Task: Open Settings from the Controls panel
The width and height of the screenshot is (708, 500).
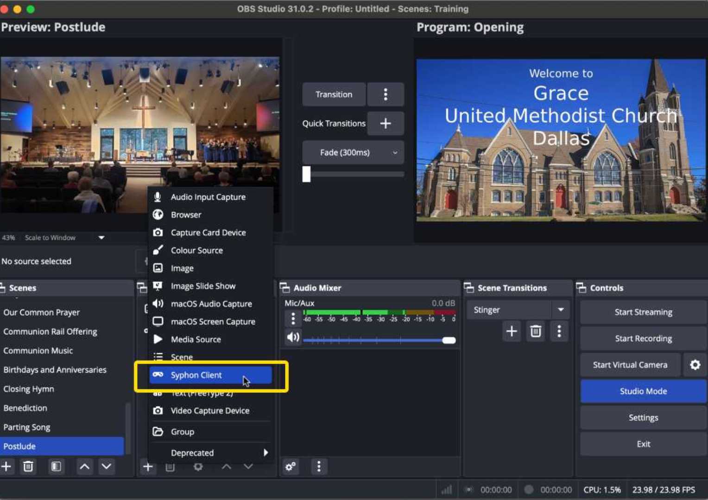Action: 643,417
